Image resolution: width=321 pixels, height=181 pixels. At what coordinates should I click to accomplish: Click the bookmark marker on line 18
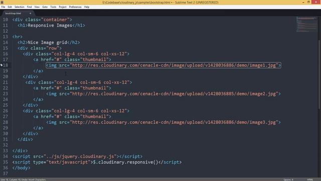tap(2, 65)
